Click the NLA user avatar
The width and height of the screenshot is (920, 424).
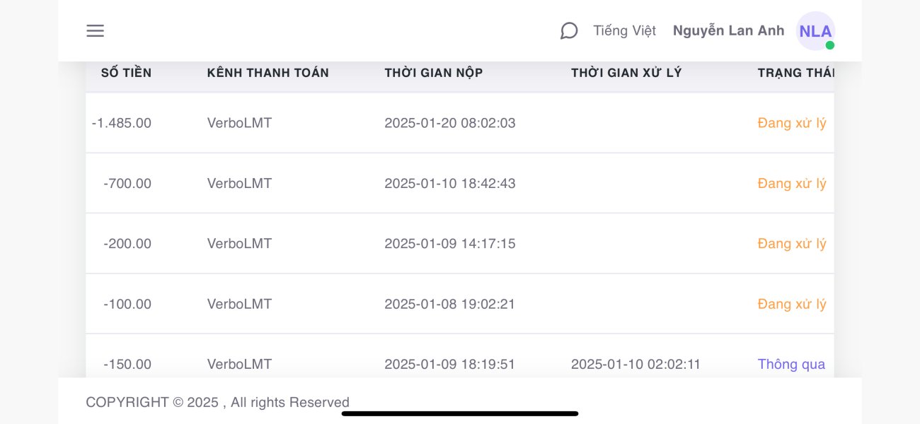[x=815, y=30]
